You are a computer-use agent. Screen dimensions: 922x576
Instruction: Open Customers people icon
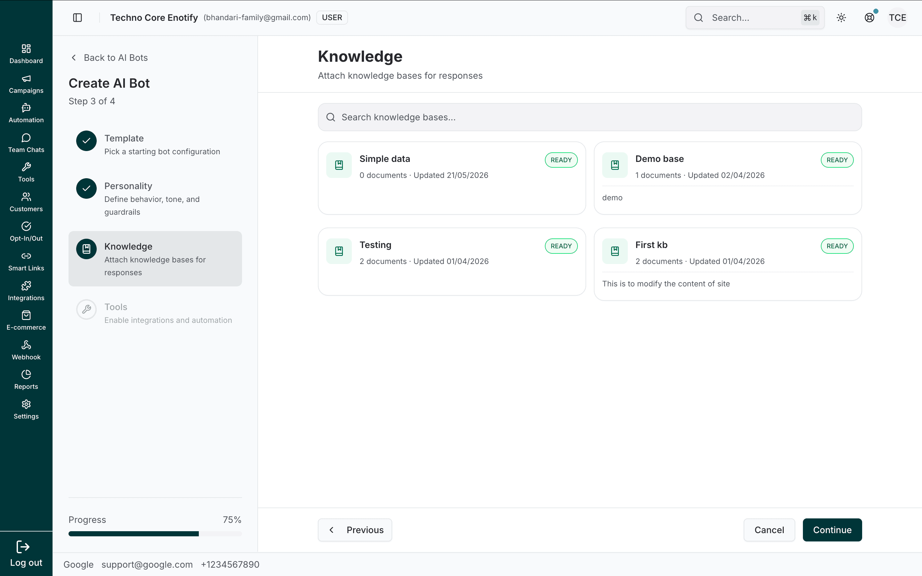(26, 197)
